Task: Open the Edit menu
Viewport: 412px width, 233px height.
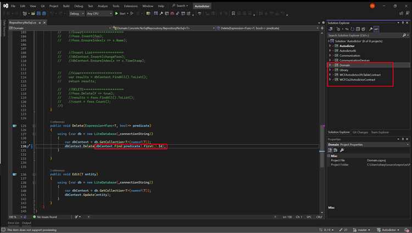Action: 23,6
